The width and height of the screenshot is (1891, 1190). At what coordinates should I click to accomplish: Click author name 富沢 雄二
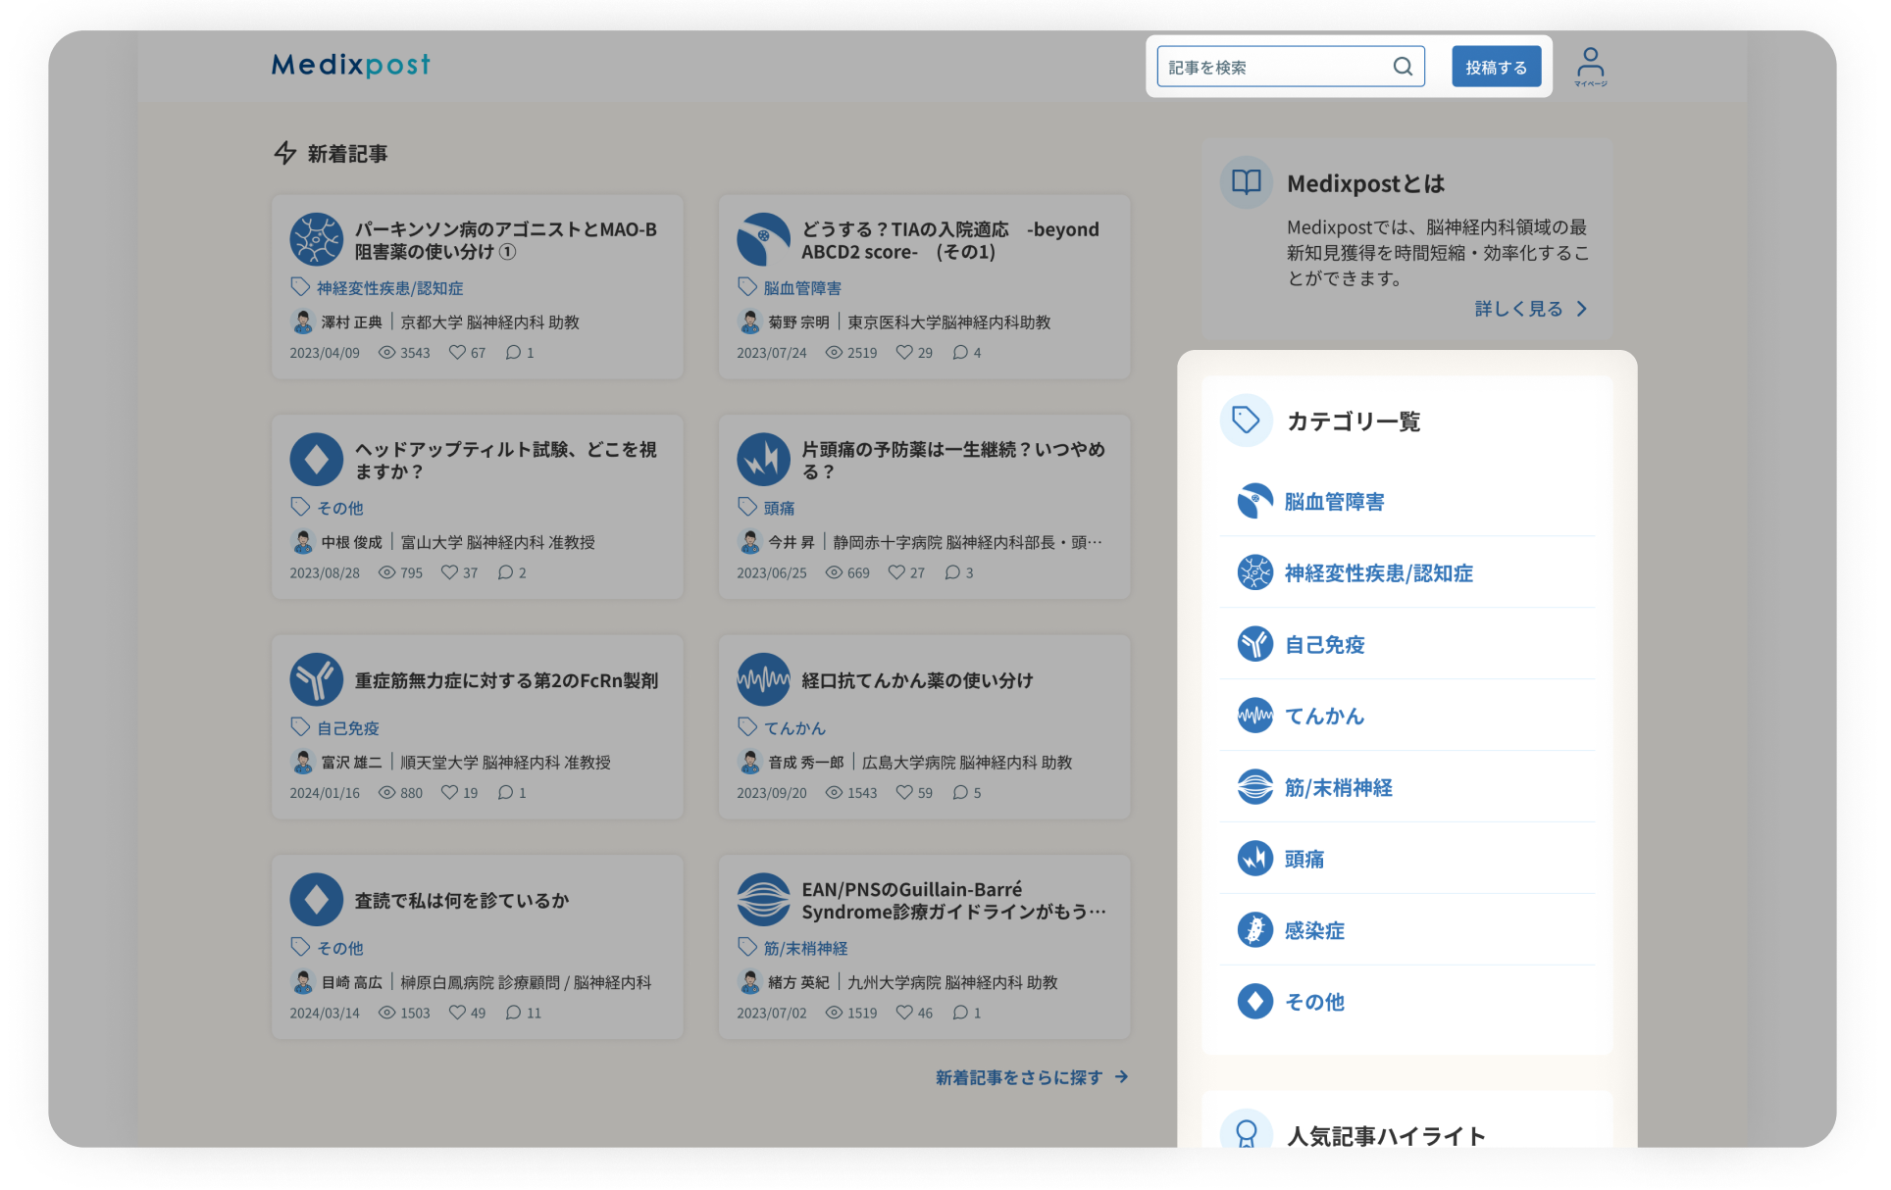351,762
